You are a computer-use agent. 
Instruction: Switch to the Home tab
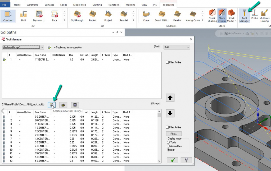[x=17, y=5]
